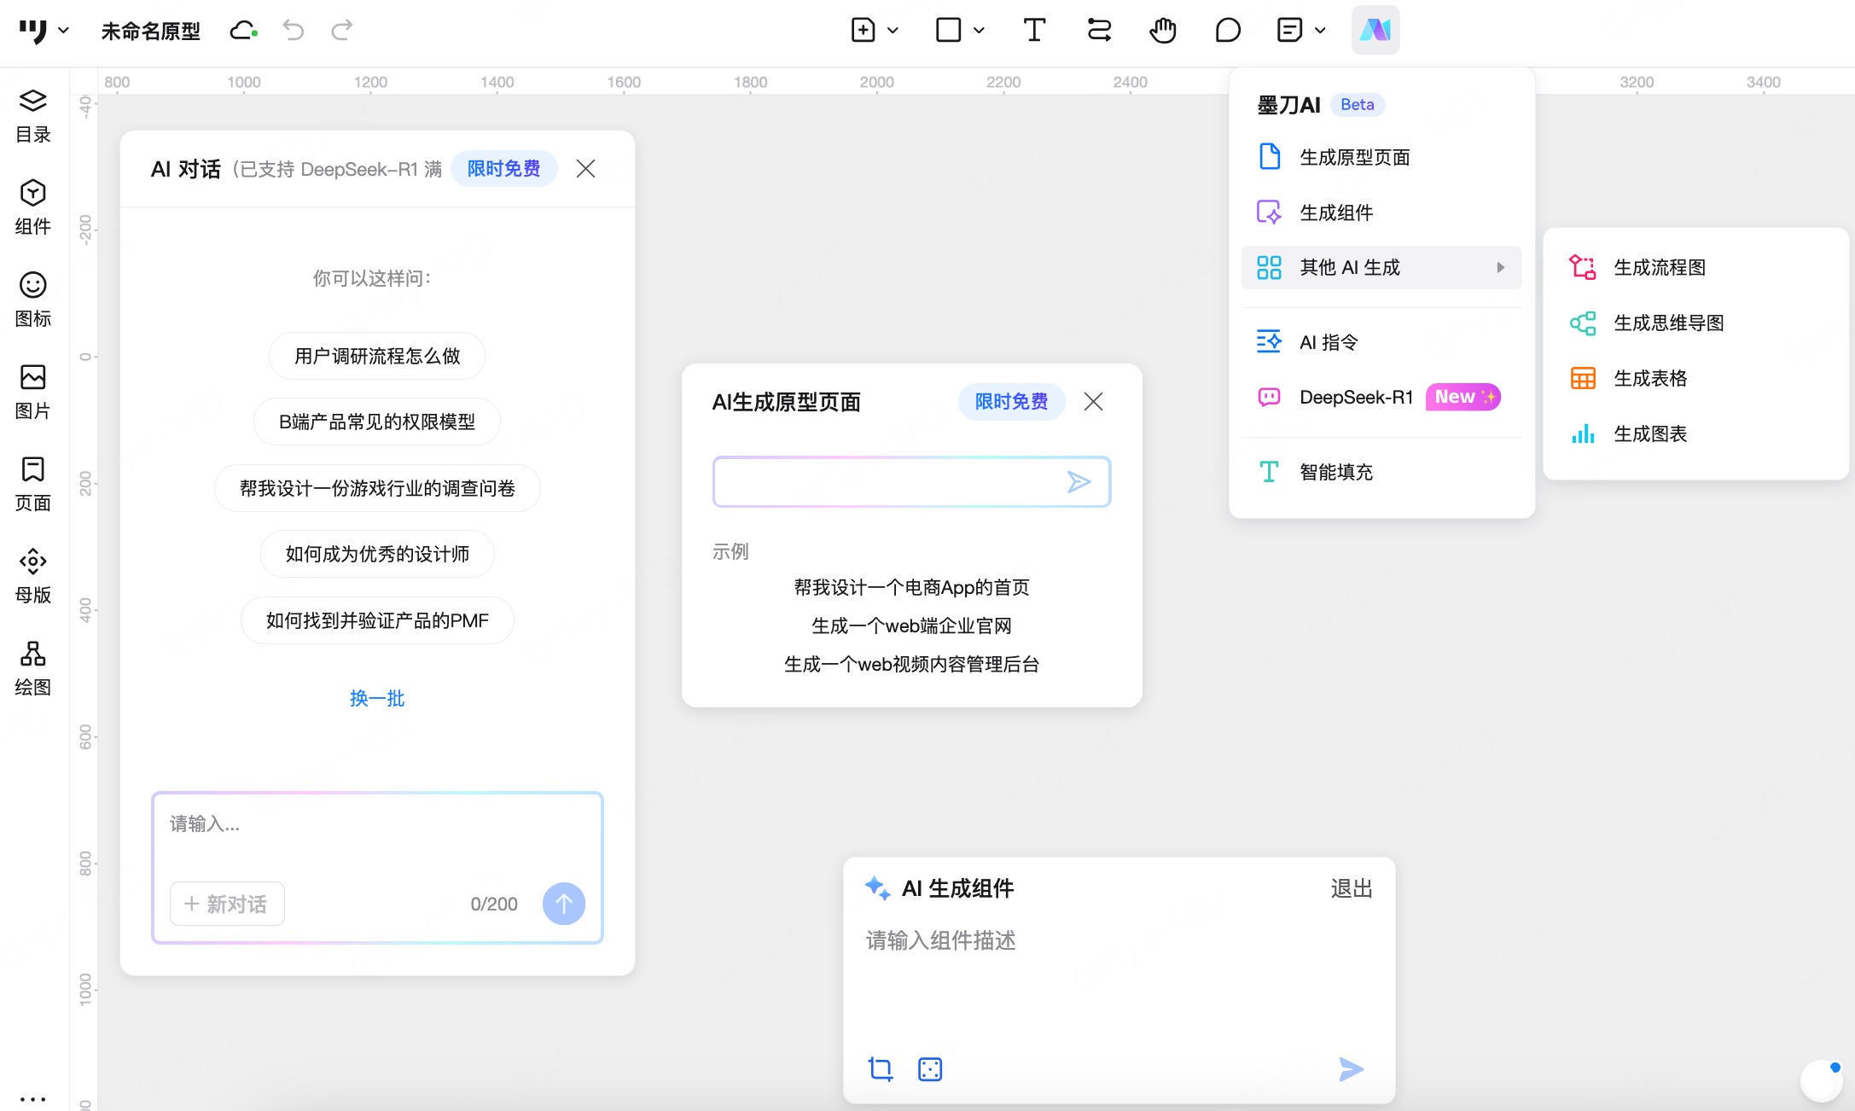Screen dimensions: 1855x1111
Task: Choose DeepSeek-R1 in the AI menu
Action: [1355, 397]
